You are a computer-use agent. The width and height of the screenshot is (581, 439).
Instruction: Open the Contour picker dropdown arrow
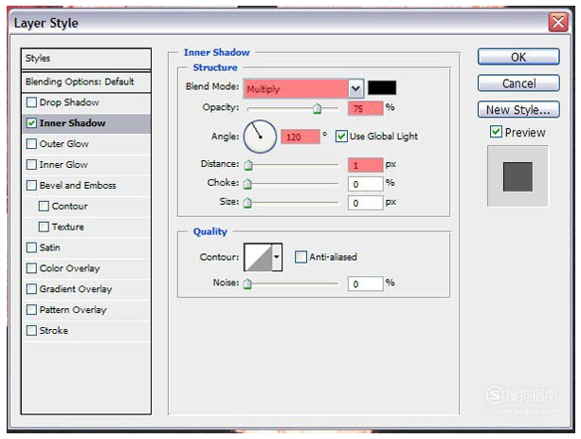(x=277, y=257)
